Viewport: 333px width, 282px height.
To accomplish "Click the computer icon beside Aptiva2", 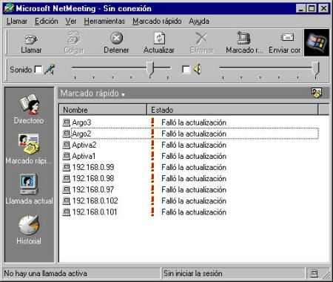I will click(66, 145).
